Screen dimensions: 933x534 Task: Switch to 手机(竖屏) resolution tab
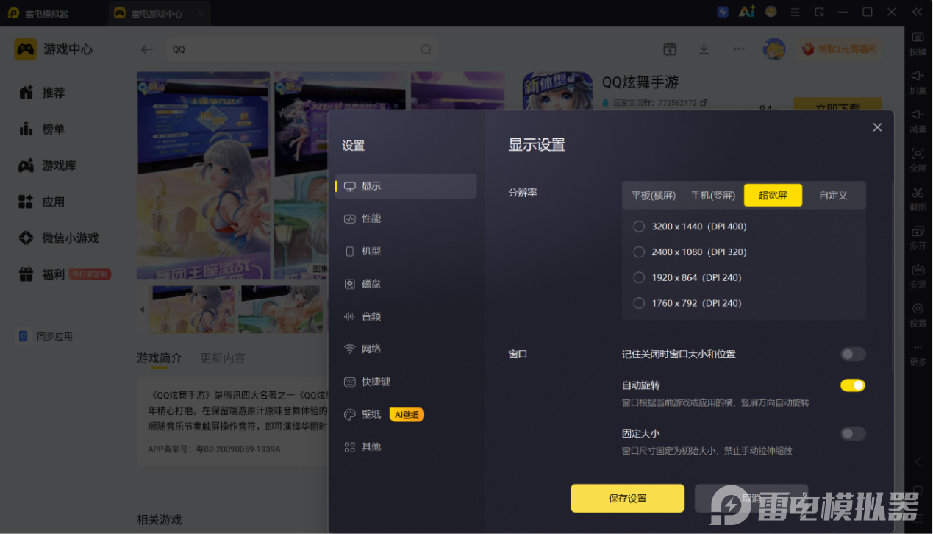(713, 195)
